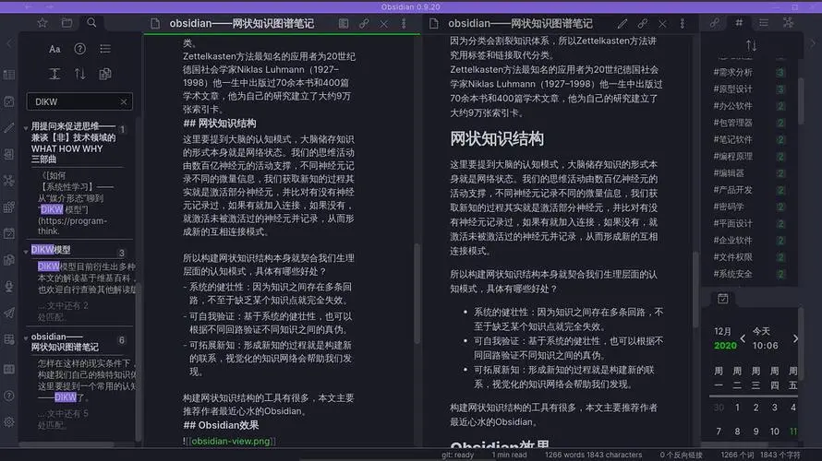This screenshot has height=461, width=822.
Task: Open more options for left editor pane
Action: tap(404, 24)
